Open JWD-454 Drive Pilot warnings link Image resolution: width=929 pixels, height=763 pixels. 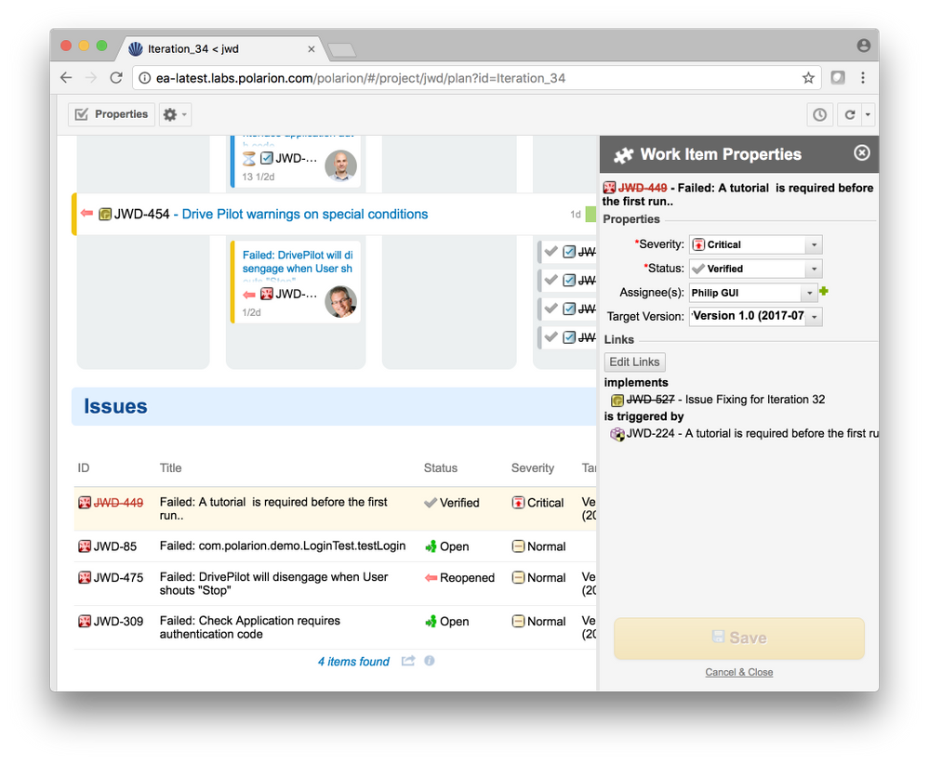(304, 215)
